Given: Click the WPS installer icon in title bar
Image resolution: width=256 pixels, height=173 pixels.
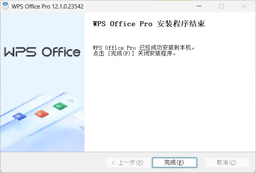Looking at the screenshot, I should coord(5,6).
